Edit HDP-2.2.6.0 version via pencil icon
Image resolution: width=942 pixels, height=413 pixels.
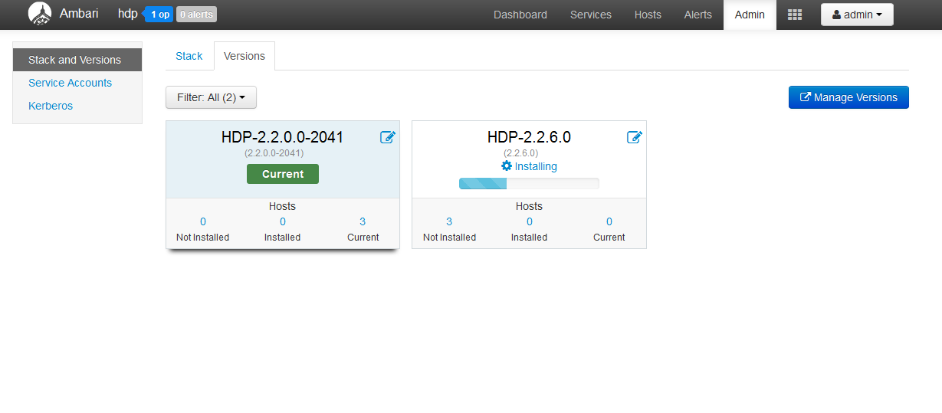[635, 137]
